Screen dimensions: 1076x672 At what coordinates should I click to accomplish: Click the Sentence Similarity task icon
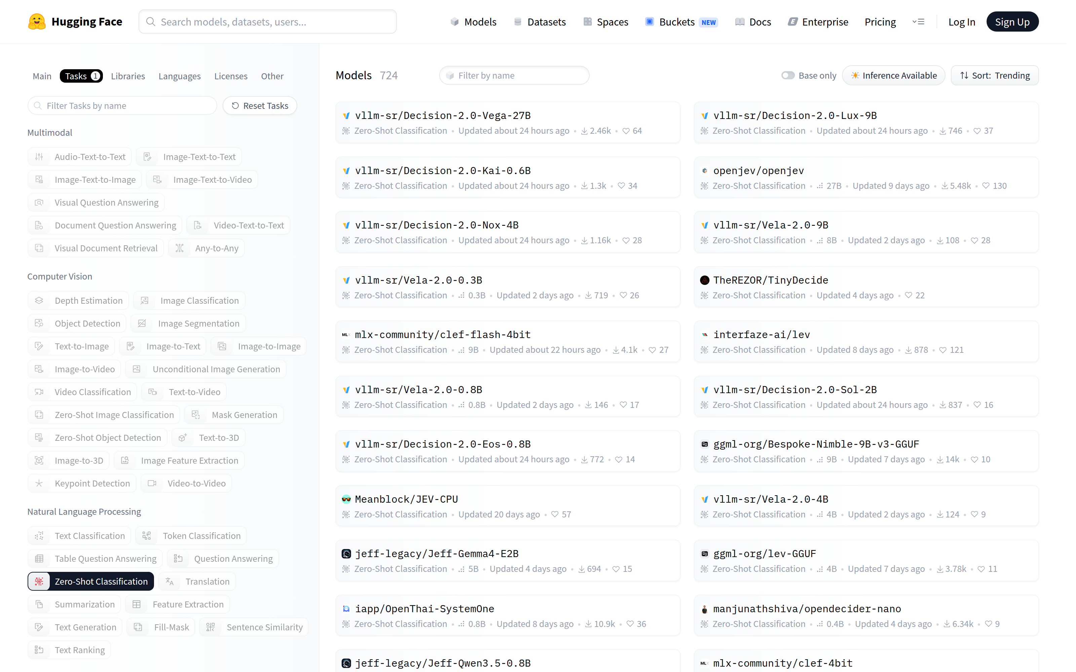coord(211,627)
